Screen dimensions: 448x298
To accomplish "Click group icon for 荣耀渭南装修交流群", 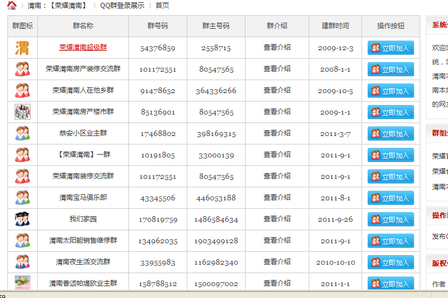I will coord(22,176).
